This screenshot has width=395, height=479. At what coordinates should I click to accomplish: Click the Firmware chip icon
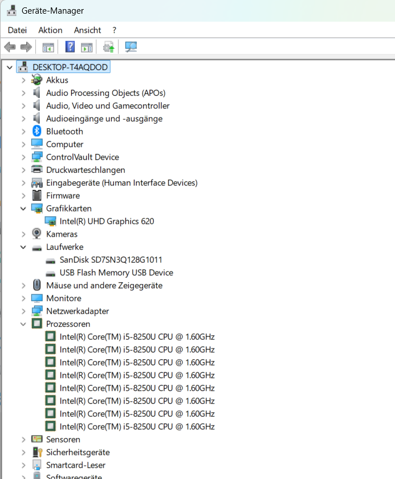pyautogui.click(x=36, y=196)
